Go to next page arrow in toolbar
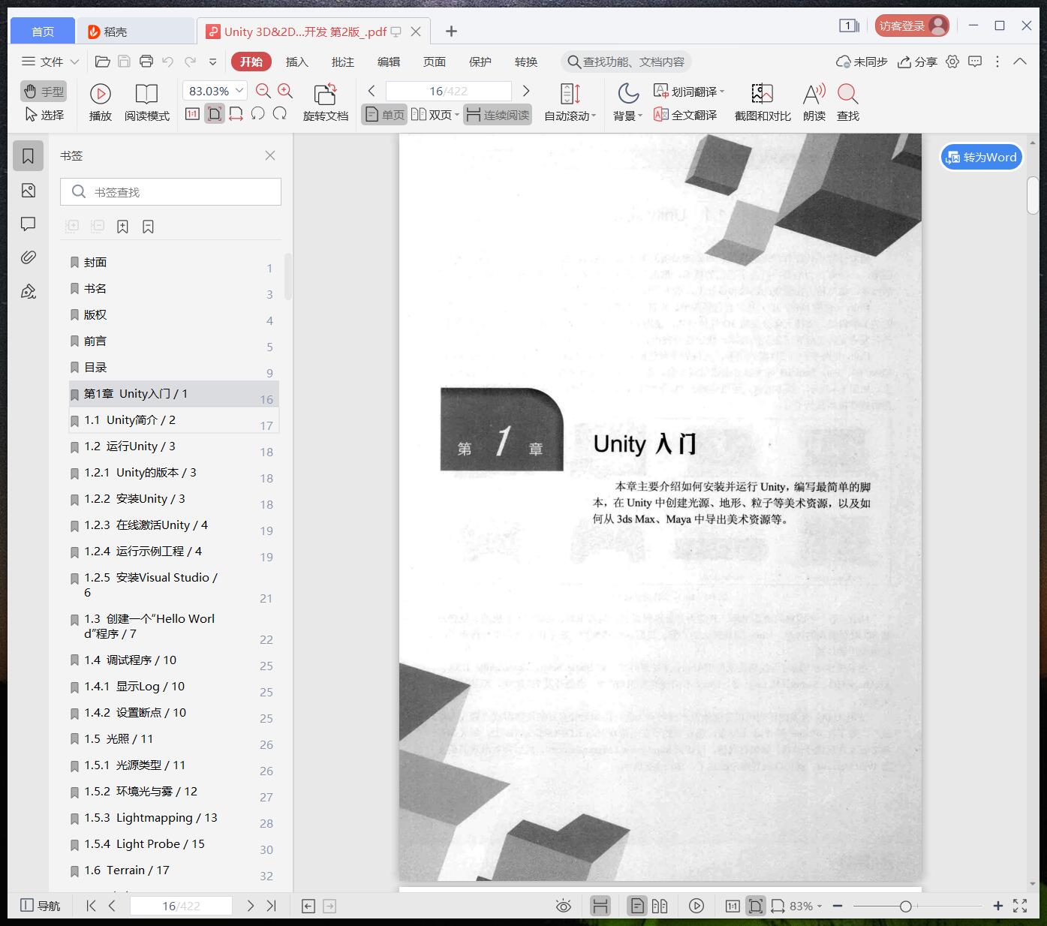 [x=526, y=91]
